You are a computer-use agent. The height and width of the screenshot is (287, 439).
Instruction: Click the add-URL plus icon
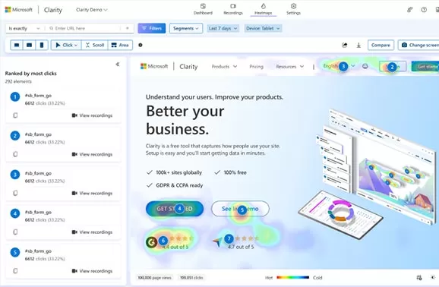tap(128, 28)
